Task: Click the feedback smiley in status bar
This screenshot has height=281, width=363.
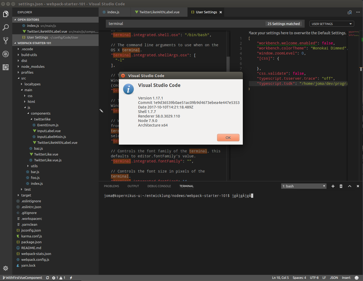Action: pos(357,278)
